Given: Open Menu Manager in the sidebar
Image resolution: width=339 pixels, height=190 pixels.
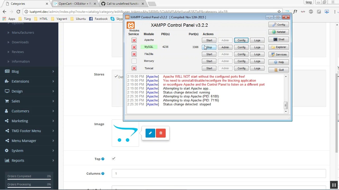Looking at the screenshot, I should [29, 141].
